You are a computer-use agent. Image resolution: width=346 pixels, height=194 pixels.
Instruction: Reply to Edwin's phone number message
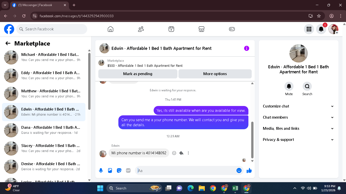(181, 153)
